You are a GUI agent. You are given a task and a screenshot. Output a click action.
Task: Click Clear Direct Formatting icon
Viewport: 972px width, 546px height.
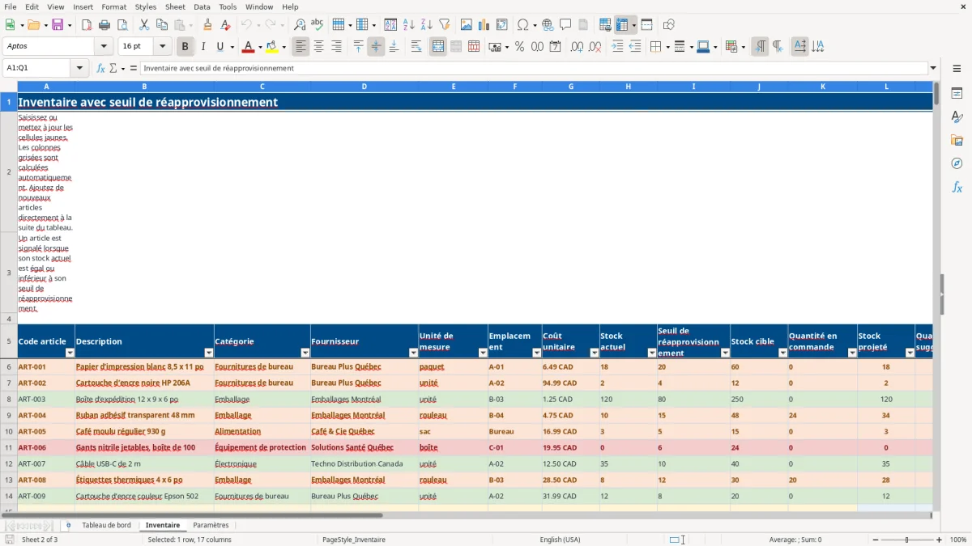point(225,25)
